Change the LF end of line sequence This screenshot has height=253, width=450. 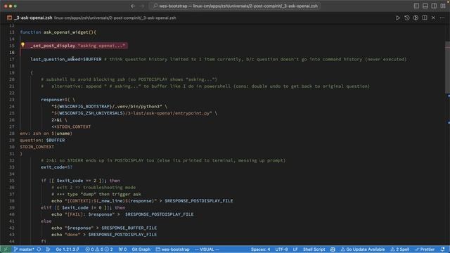coord(295,249)
